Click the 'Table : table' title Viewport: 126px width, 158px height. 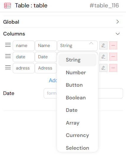31,5
